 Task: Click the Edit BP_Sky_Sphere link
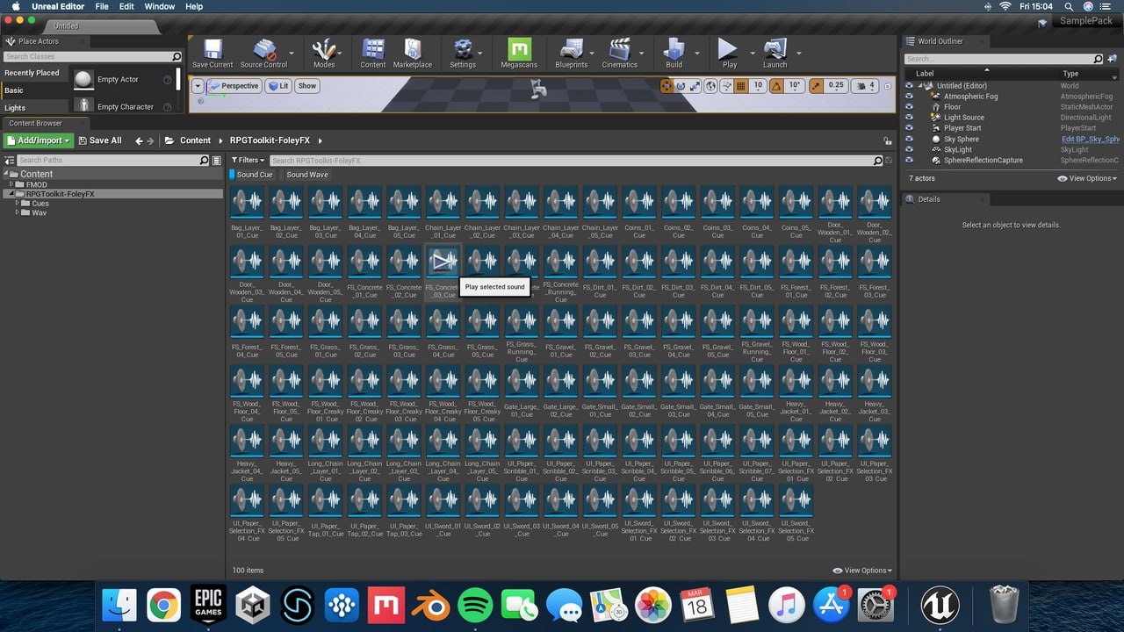click(x=1089, y=139)
